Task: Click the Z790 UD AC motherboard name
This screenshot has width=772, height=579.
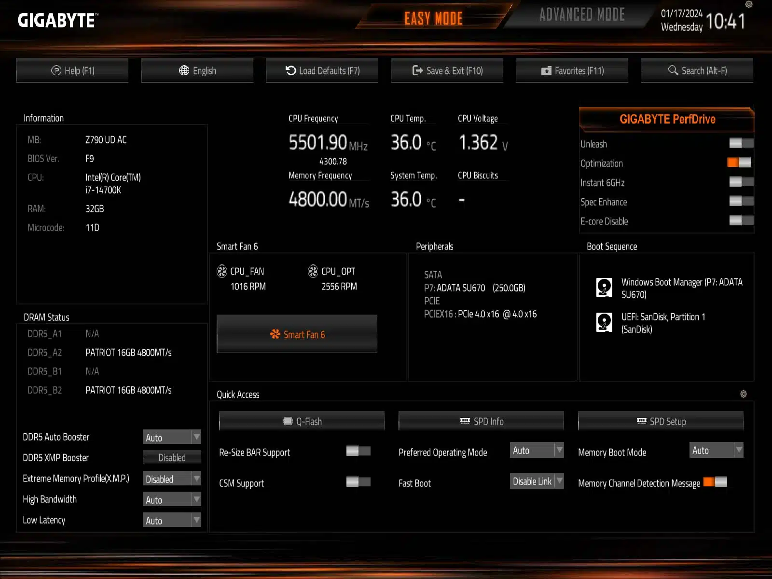Action: pos(106,140)
